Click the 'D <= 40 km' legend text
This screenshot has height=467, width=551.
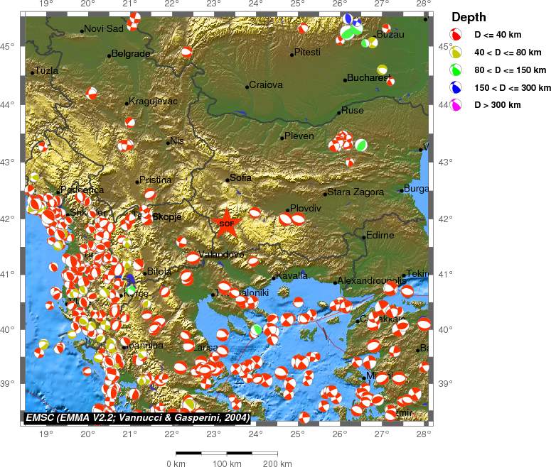point(498,34)
